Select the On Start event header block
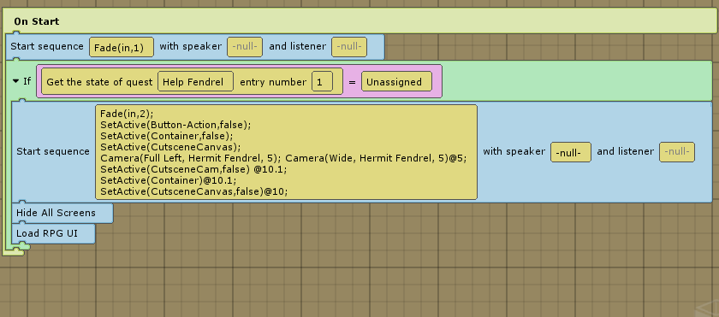719x317 pixels. pos(359,21)
